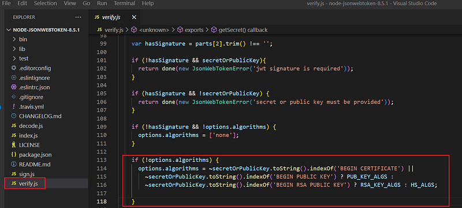Click the .editorconfig gear icon file

pos(31,68)
